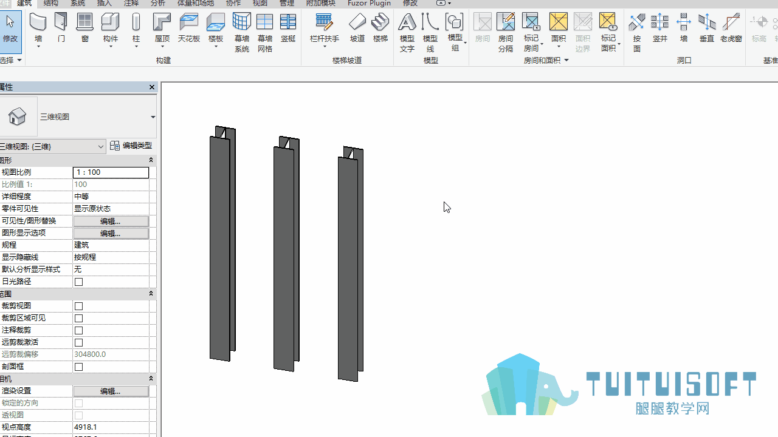The height and width of the screenshot is (437, 778).
Task: Select the 栏杆扶手 (Railing) tool
Action: click(325, 29)
